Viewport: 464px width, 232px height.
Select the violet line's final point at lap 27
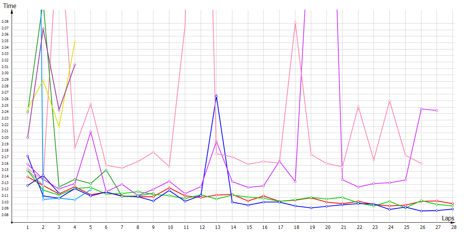coord(437,111)
